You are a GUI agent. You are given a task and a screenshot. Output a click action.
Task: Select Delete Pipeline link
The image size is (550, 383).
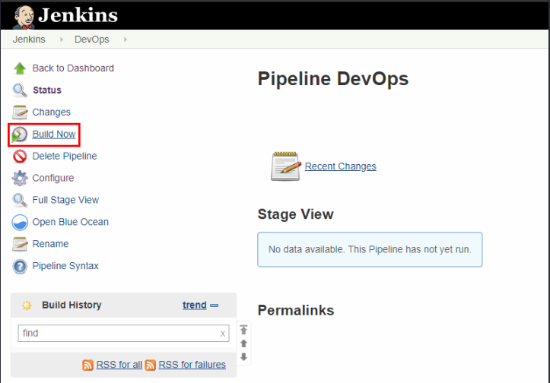pyautogui.click(x=65, y=156)
